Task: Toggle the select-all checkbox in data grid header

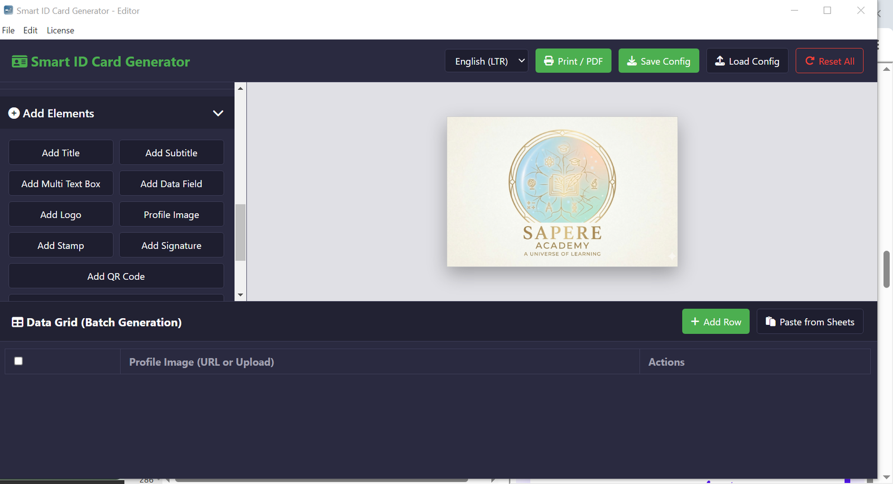Action: [x=18, y=361]
